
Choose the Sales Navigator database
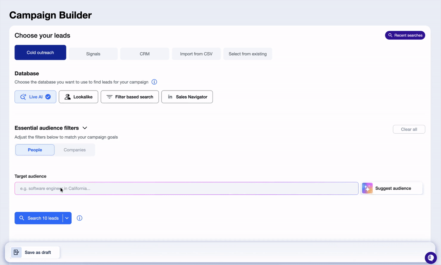coord(187,97)
